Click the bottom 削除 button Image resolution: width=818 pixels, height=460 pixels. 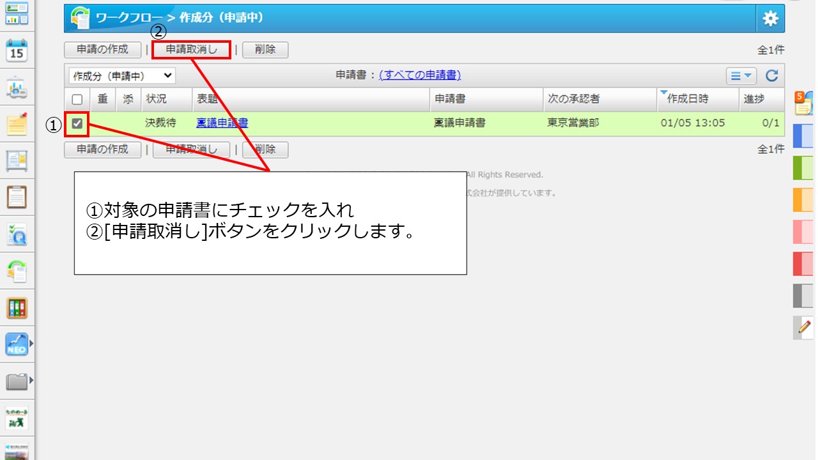click(x=265, y=149)
